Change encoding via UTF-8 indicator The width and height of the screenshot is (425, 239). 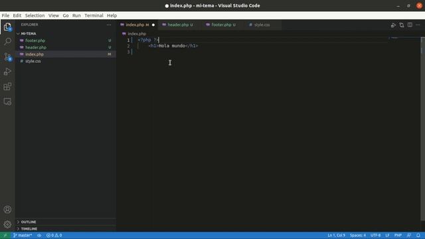pyautogui.click(x=375, y=235)
